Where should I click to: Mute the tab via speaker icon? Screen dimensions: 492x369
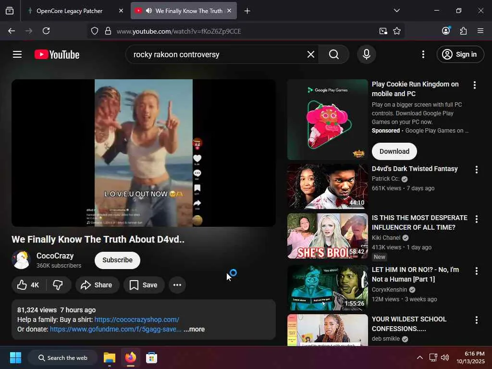pos(149,11)
